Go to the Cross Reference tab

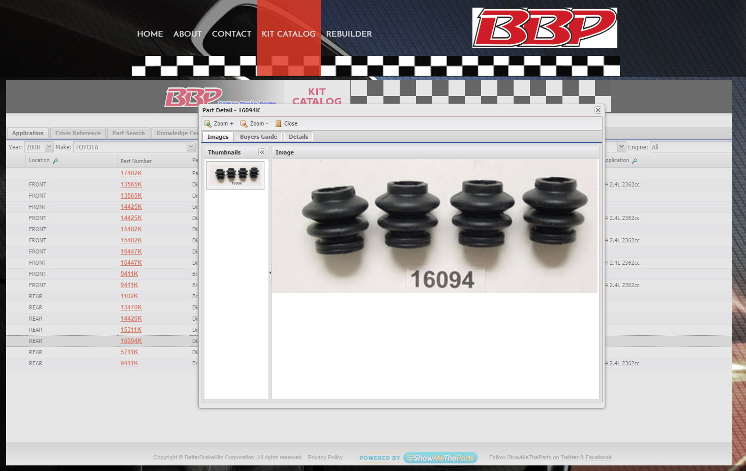tap(78, 133)
